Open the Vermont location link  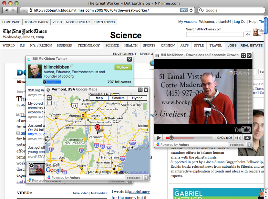[x=54, y=82]
